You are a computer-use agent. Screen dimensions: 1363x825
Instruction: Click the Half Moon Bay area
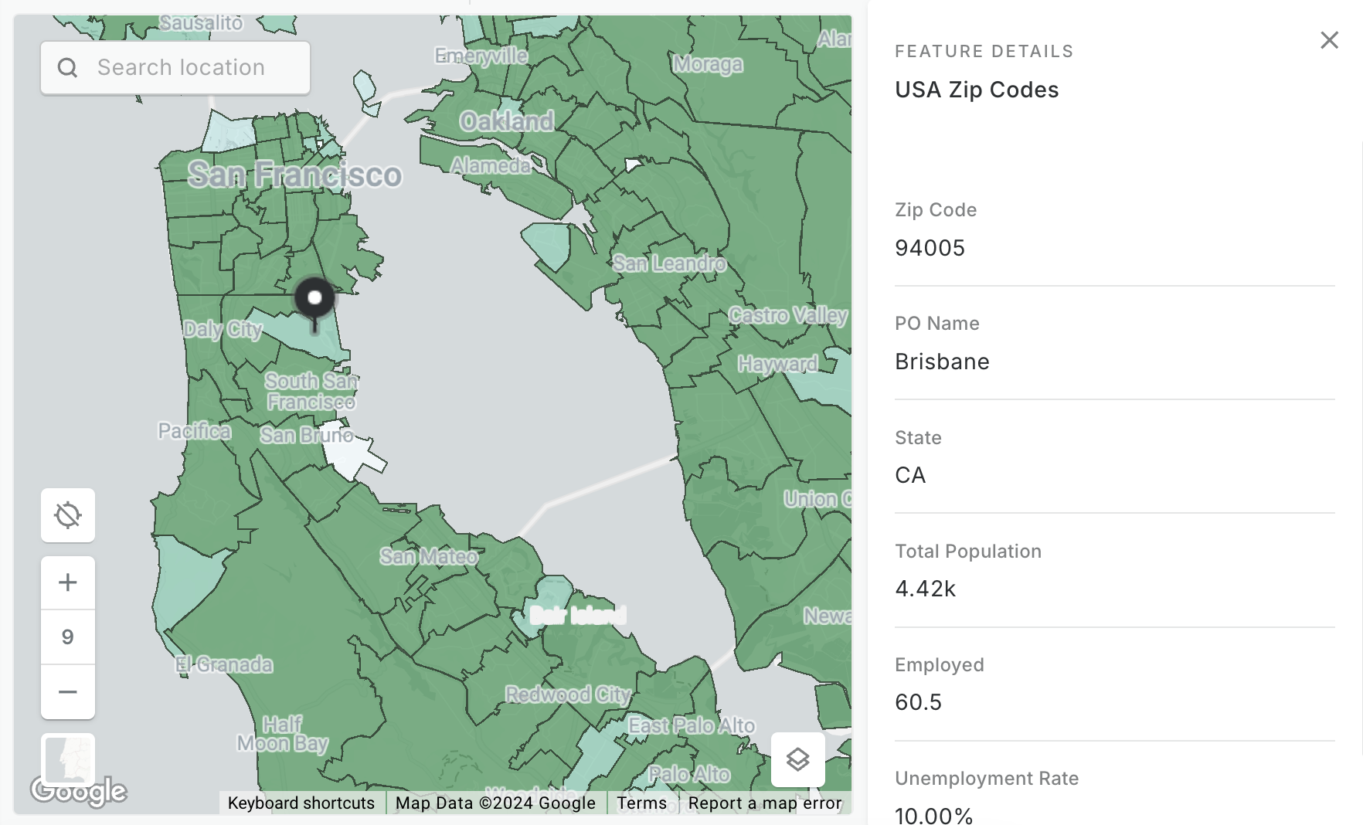[282, 734]
